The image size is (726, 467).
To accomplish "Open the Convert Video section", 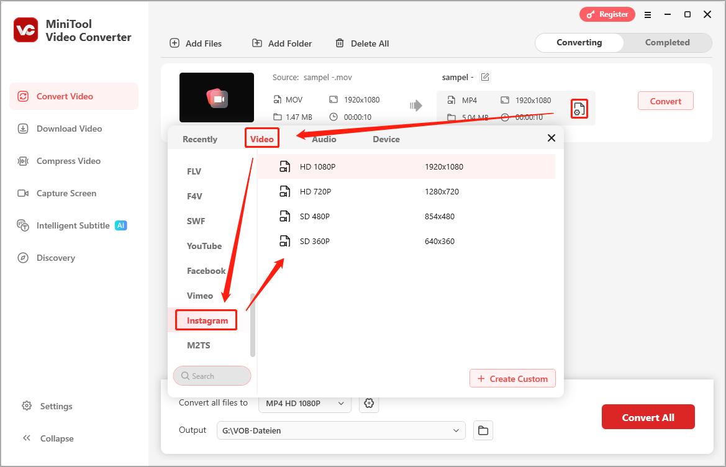I will pos(74,96).
